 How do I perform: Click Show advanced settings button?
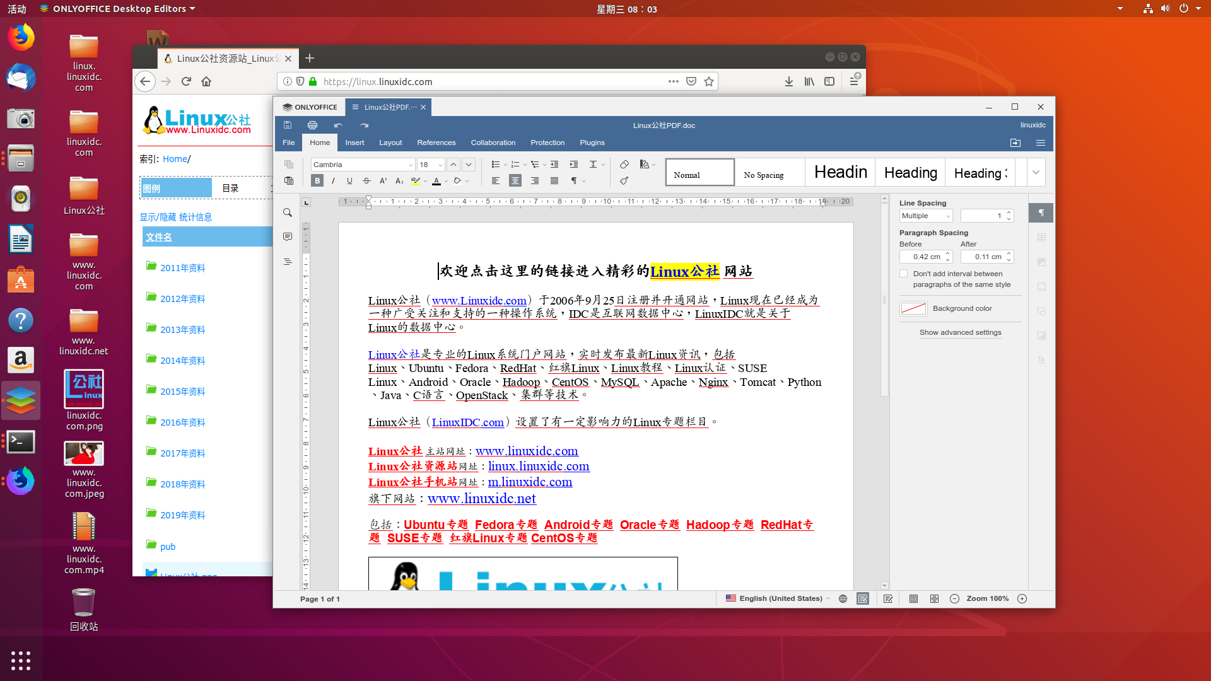coord(960,332)
